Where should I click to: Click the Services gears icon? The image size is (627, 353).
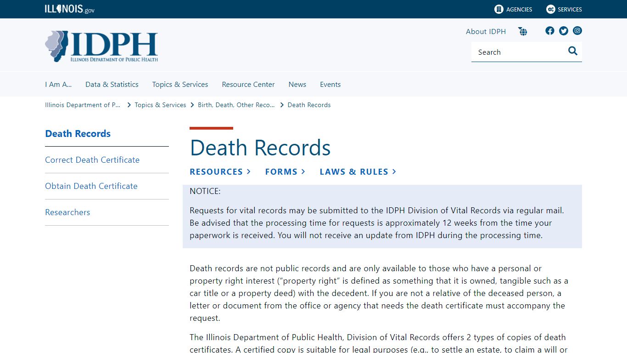click(x=551, y=9)
